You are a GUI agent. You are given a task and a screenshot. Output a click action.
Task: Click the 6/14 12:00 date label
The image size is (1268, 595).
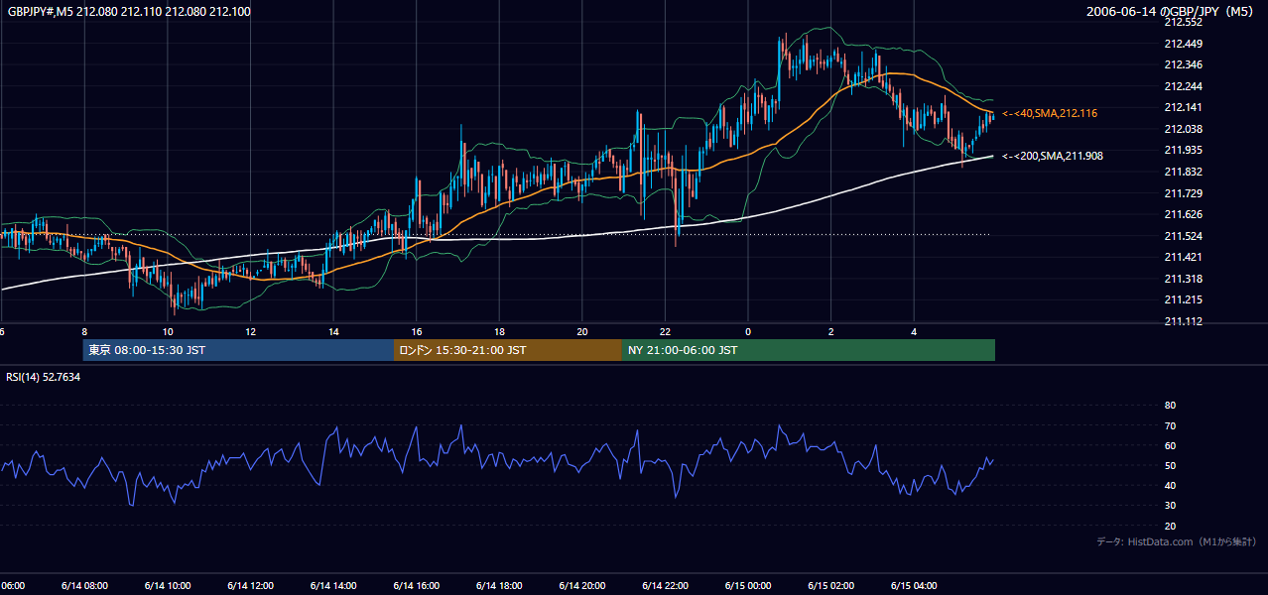tap(250, 585)
